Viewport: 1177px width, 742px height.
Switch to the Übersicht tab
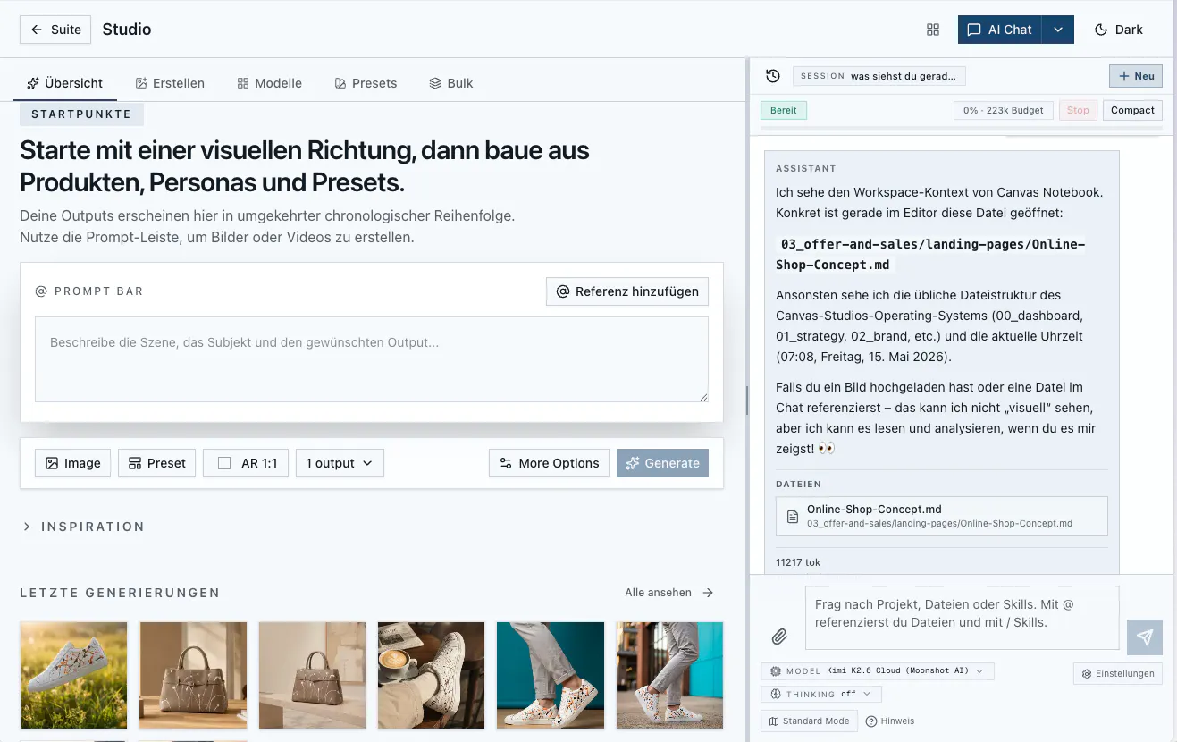(x=65, y=83)
